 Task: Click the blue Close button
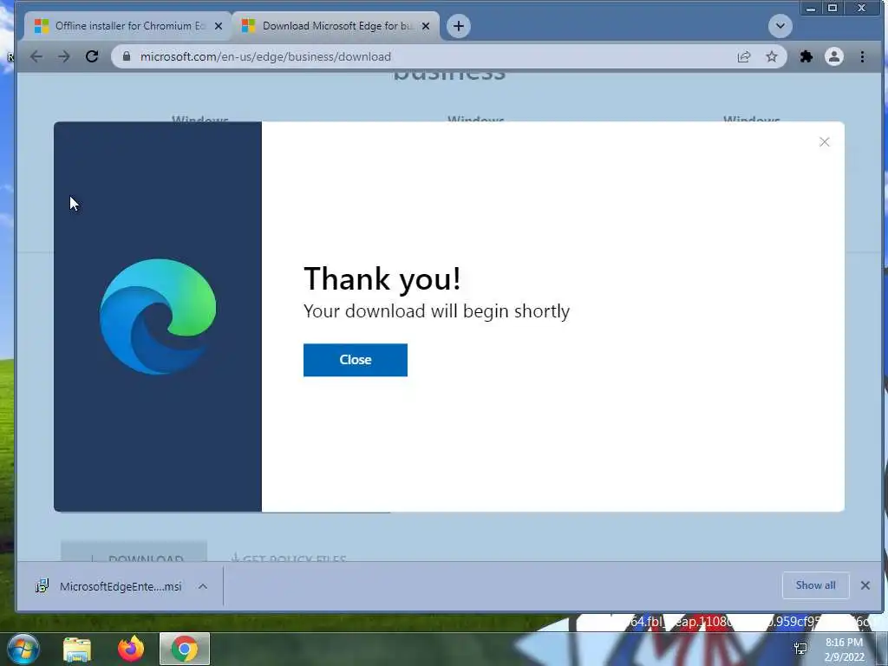click(355, 360)
